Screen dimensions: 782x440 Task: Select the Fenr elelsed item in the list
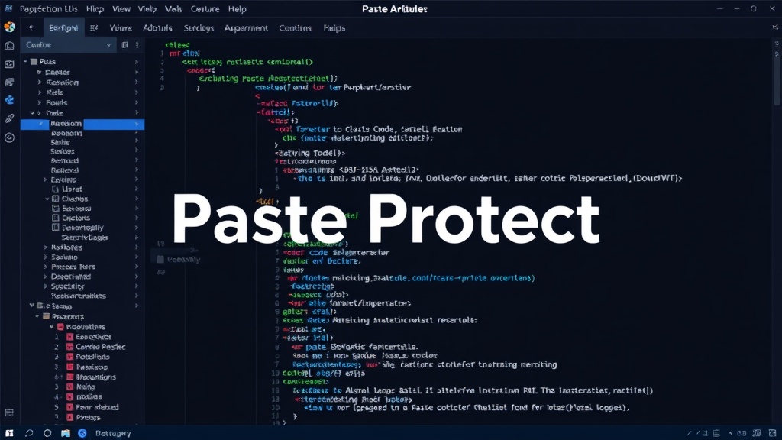click(97, 407)
